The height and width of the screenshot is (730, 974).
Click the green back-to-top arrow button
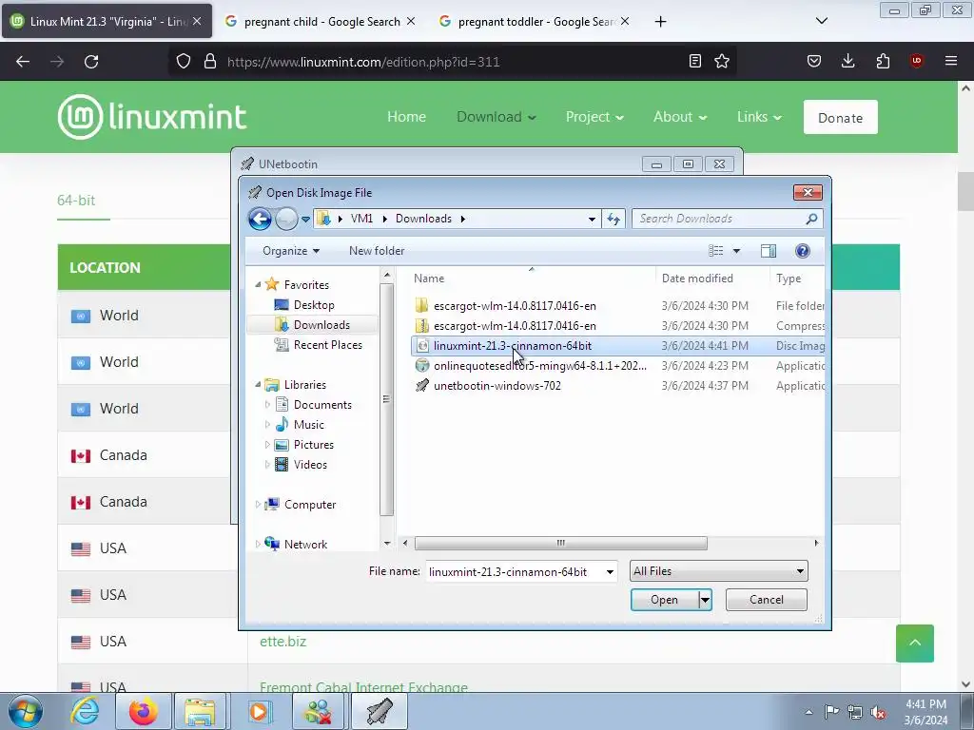(914, 644)
